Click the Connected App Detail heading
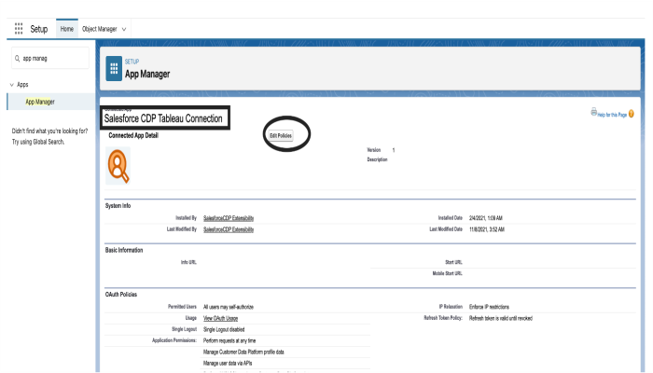Viewport: 653px width, 373px height. pyautogui.click(x=133, y=135)
